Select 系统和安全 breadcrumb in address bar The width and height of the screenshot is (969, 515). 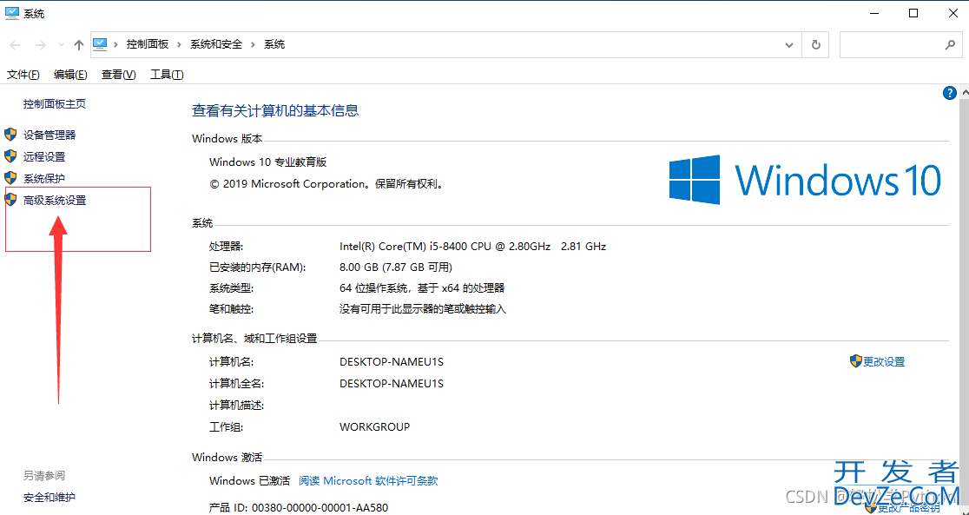[216, 44]
